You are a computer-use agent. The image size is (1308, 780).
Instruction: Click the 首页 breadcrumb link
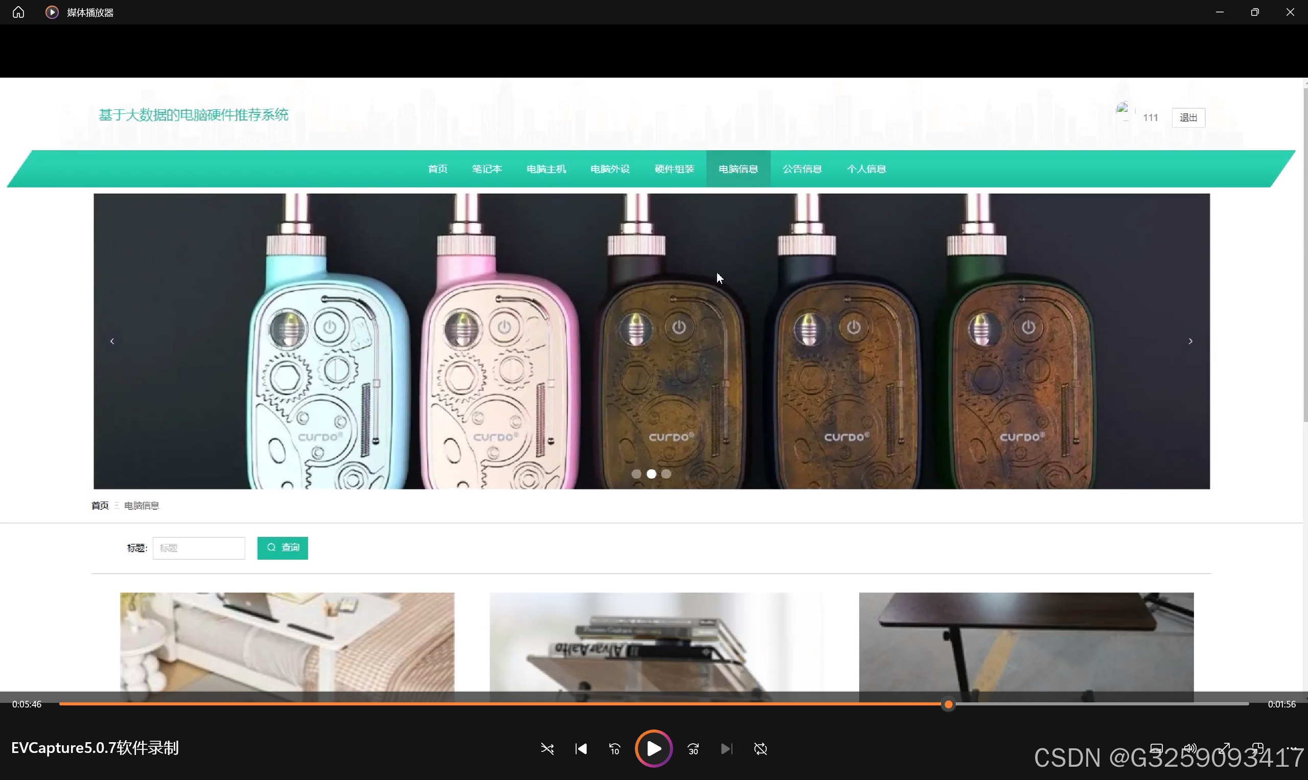coord(100,506)
